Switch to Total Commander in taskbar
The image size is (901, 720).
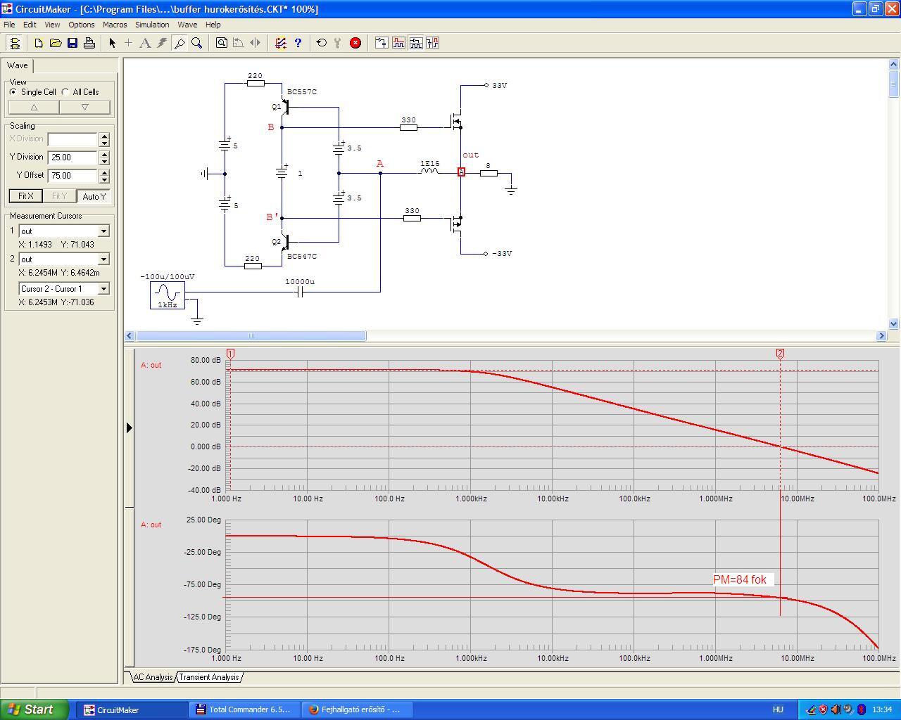point(244,709)
